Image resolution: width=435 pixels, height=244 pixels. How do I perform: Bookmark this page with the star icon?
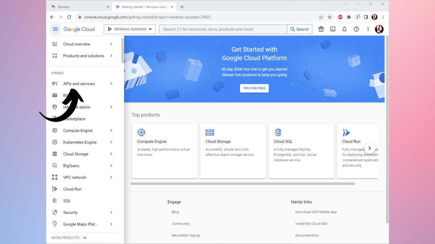(x=330, y=17)
